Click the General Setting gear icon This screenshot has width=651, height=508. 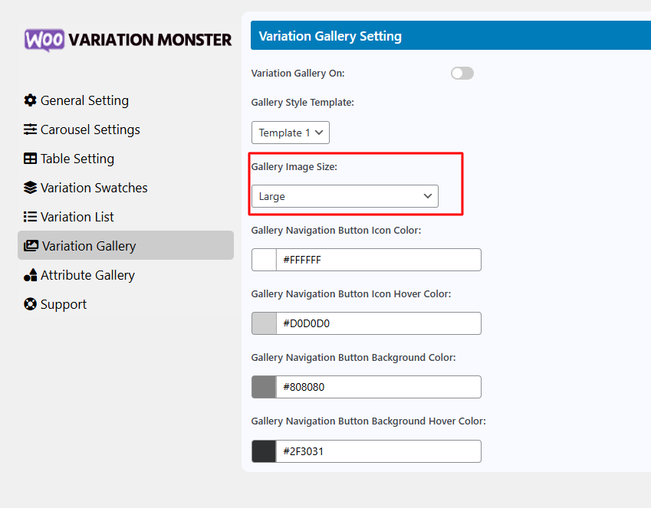30,100
